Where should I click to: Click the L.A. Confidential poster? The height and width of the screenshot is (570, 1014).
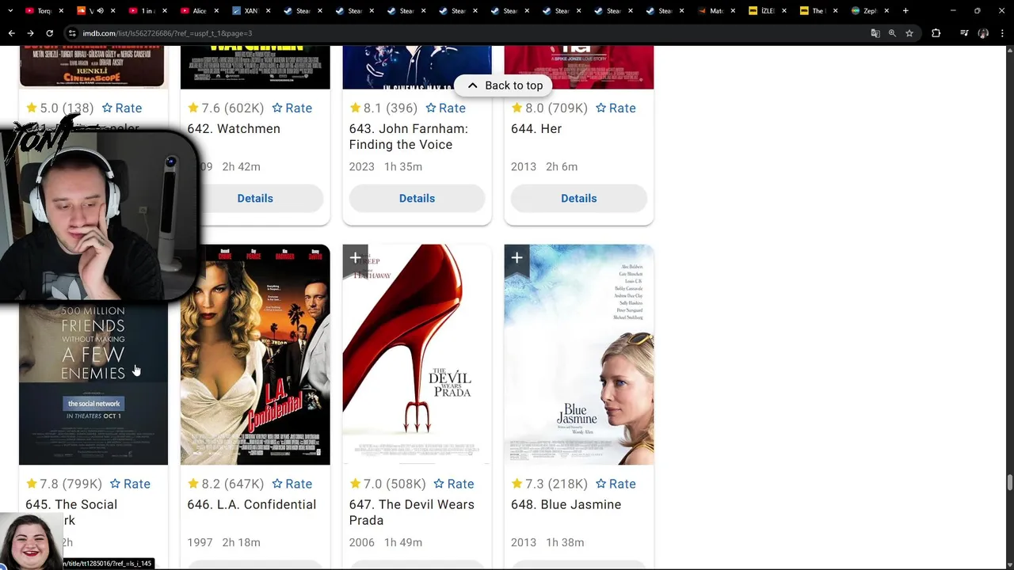[255, 355]
